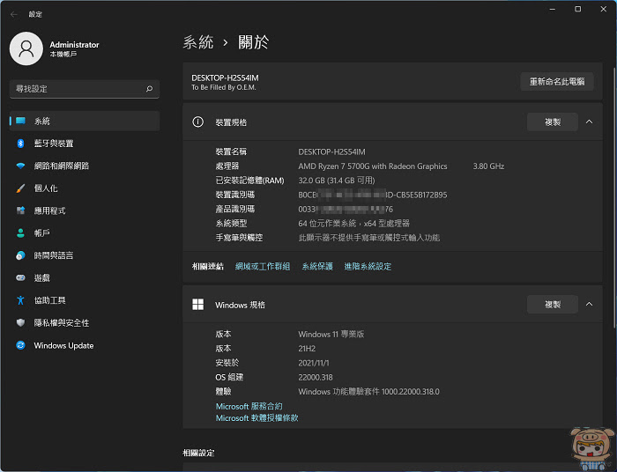Collapse the 裝置規格 section chevron
Image resolution: width=617 pixels, height=472 pixels.
589,122
